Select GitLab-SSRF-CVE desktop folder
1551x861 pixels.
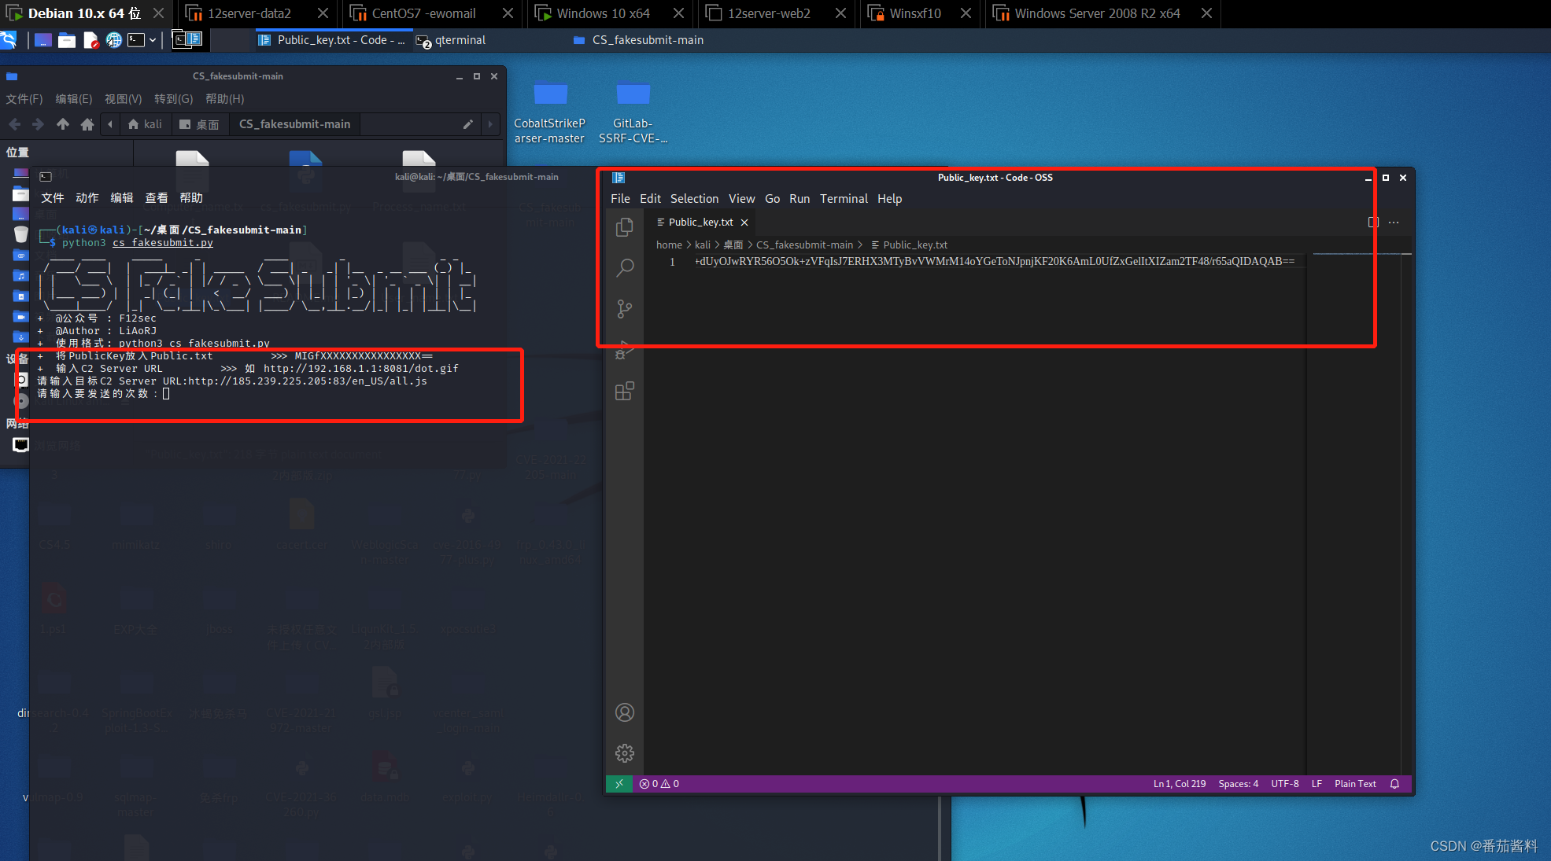pos(633,112)
